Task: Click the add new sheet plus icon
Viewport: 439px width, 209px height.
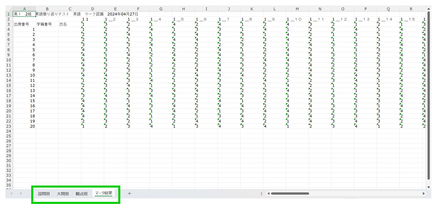Action: (130, 193)
